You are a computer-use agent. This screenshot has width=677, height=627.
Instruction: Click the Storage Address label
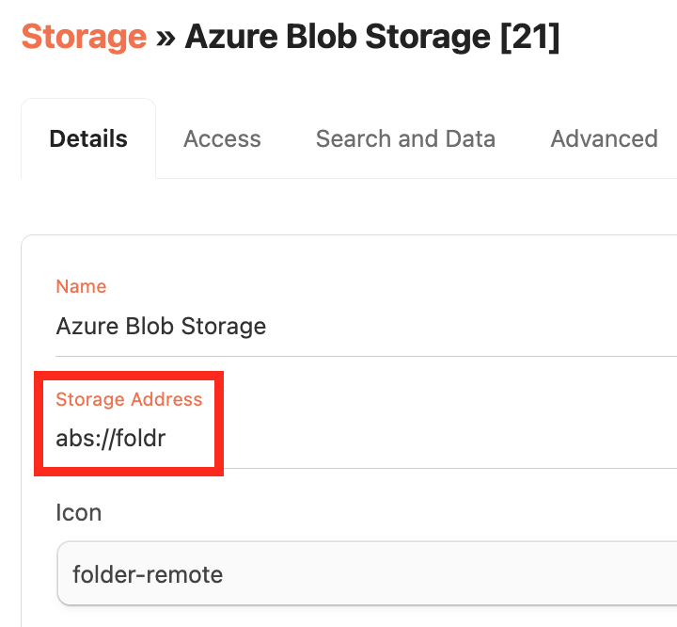(129, 399)
